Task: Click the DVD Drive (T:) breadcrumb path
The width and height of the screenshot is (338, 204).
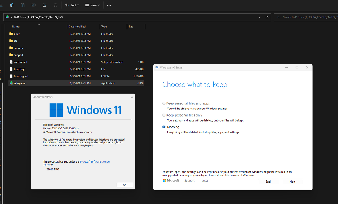Action: 38,17
